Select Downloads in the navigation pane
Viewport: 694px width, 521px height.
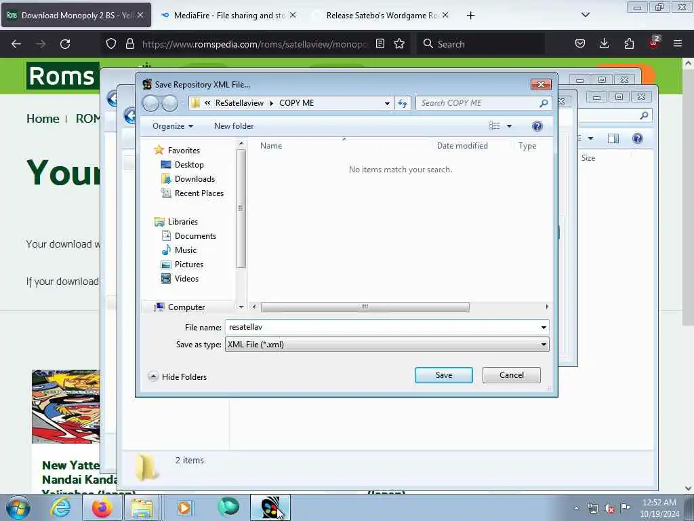point(195,178)
